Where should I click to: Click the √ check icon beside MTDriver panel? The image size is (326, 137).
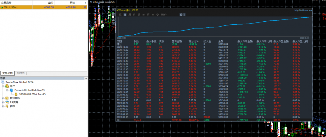113,19
